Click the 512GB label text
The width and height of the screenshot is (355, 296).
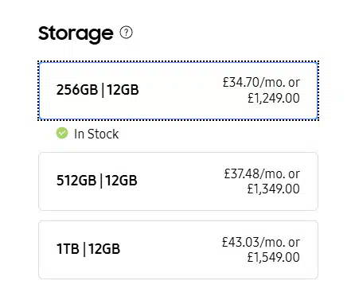coord(76,181)
